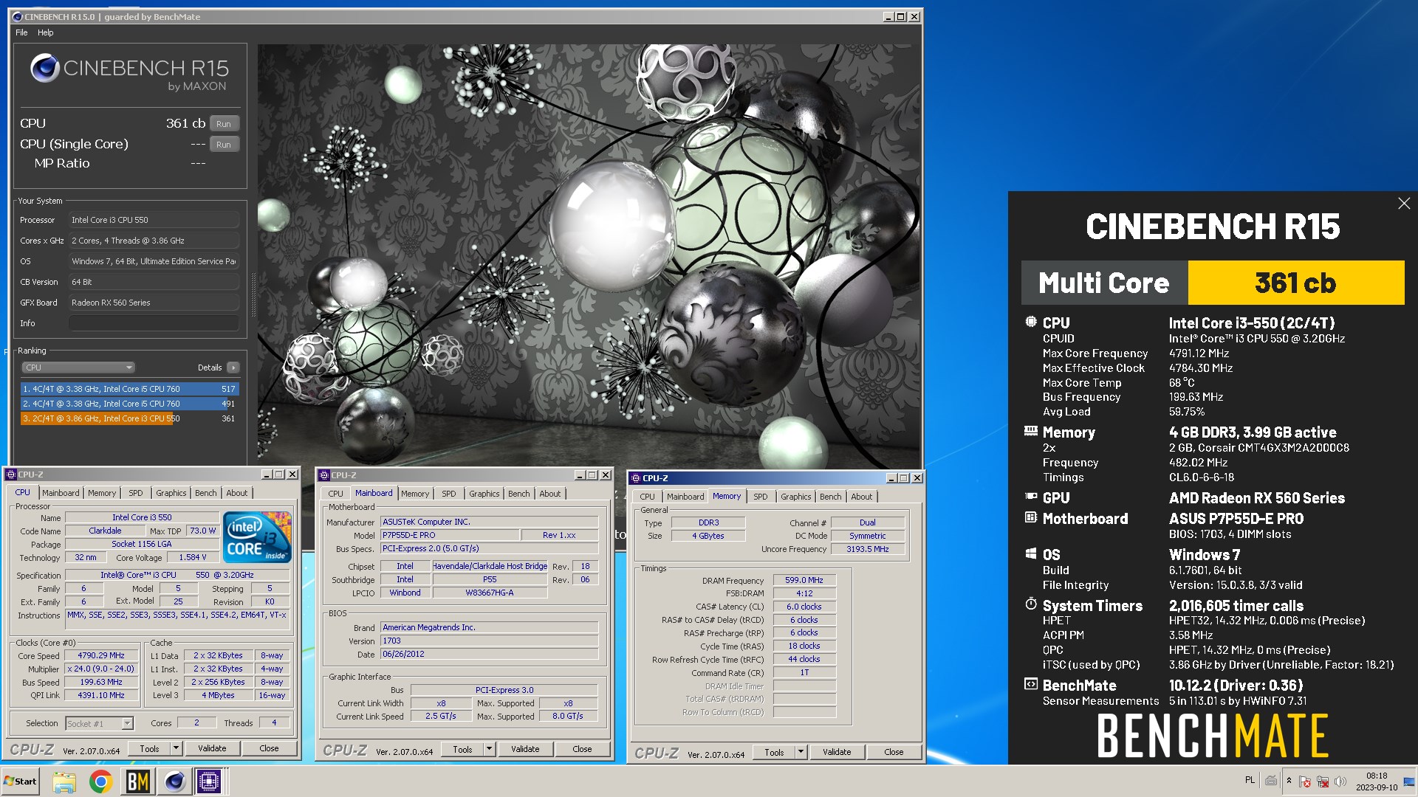Click the GPU icon in BenchMate panel
The height and width of the screenshot is (797, 1418).
pyautogui.click(x=1031, y=497)
